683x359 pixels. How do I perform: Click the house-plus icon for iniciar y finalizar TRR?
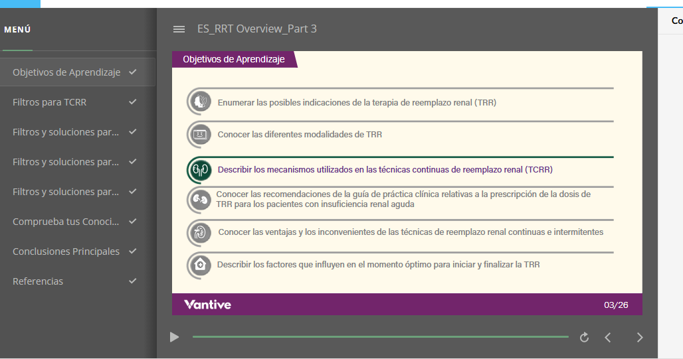200,265
